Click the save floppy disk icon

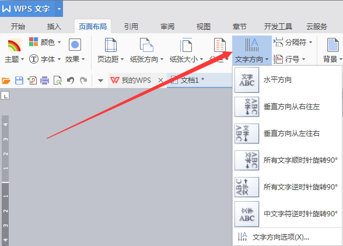tap(19, 80)
